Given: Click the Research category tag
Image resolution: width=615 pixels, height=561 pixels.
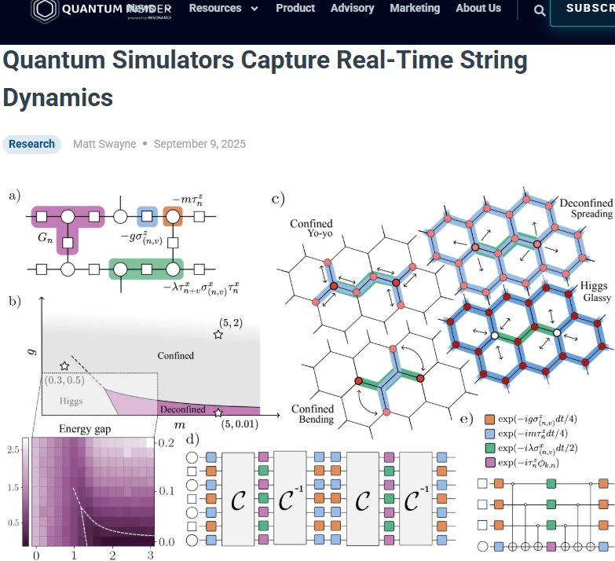Looking at the screenshot, I should (32, 144).
